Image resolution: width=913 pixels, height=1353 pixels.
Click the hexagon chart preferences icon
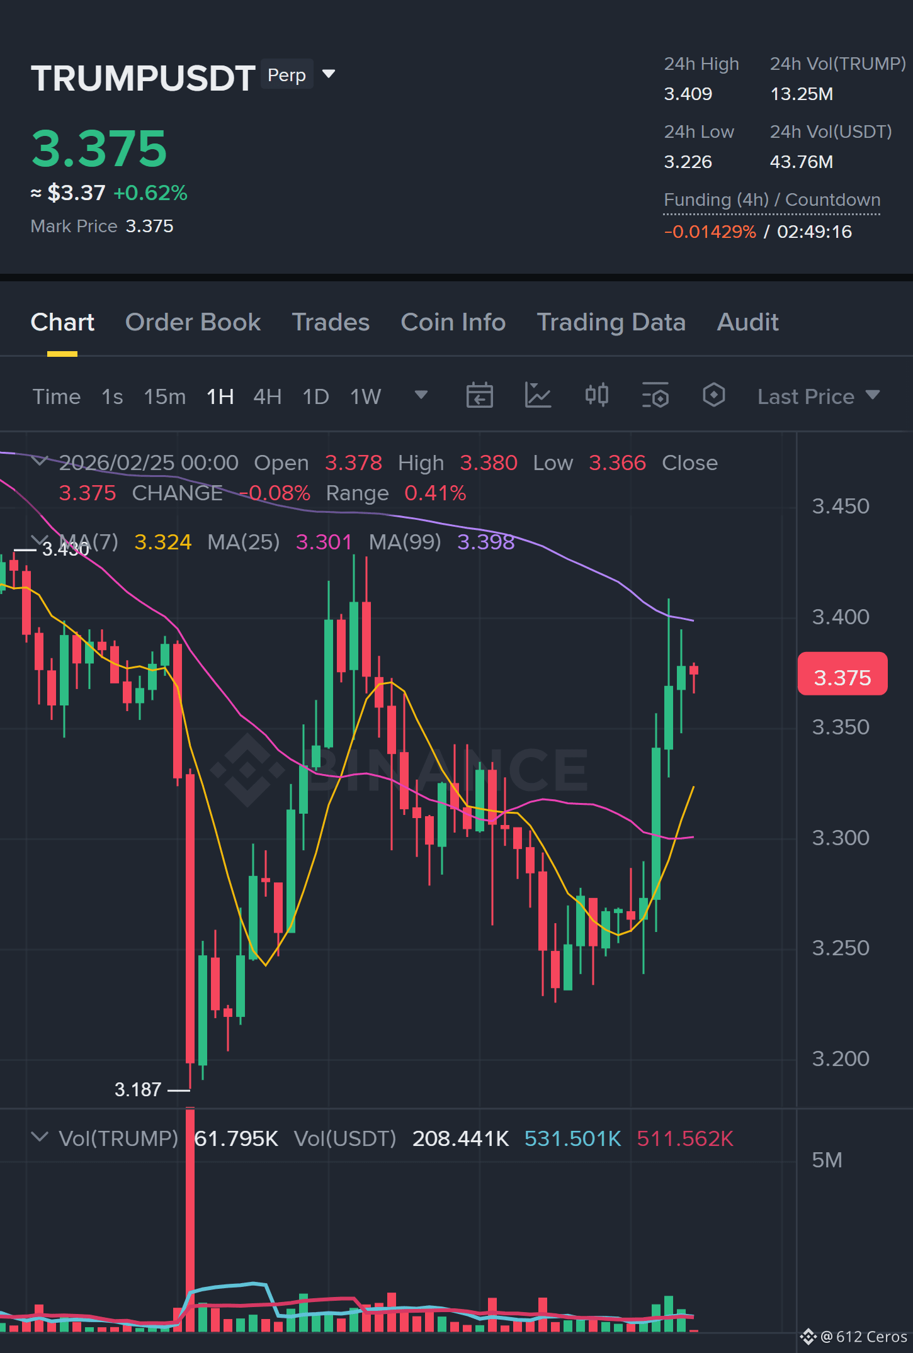tap(713, 395)
